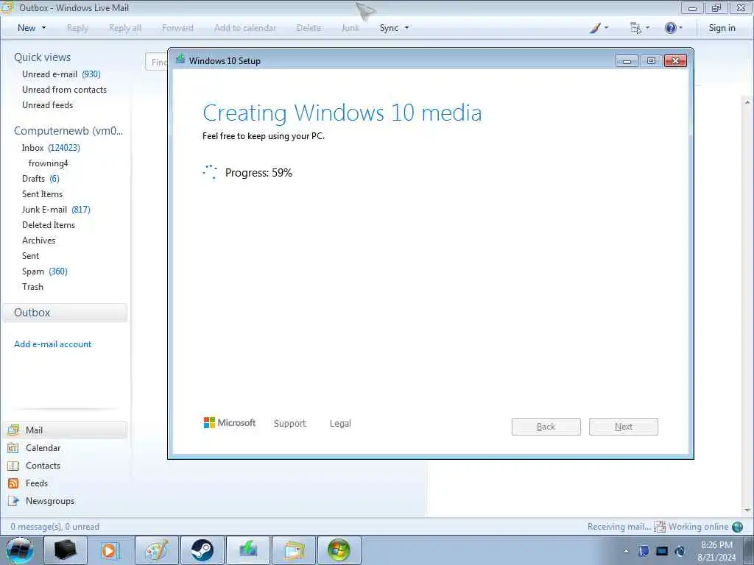The height and width of the screenshot is (565, 754).
Task: Open the Legal link in Setup
Action: pos(340,423)
